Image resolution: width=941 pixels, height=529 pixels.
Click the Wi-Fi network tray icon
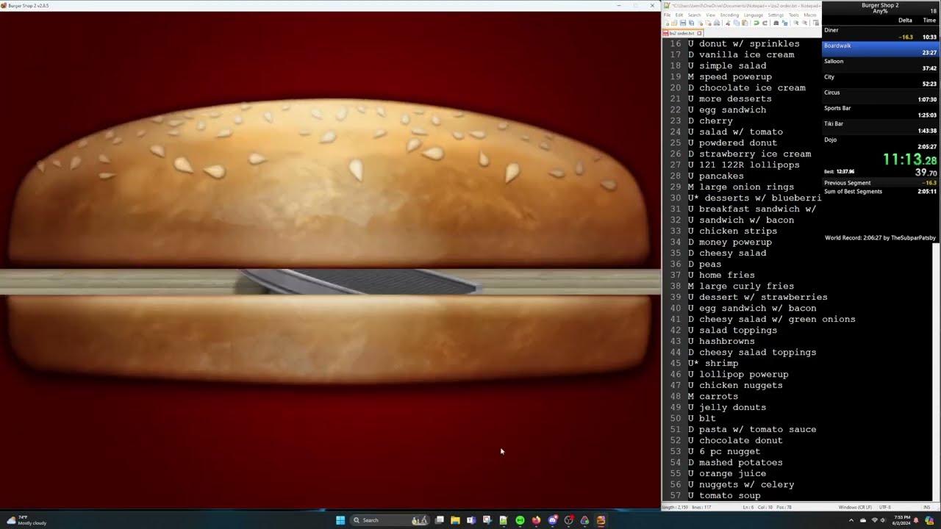click(x=875, y=520)
